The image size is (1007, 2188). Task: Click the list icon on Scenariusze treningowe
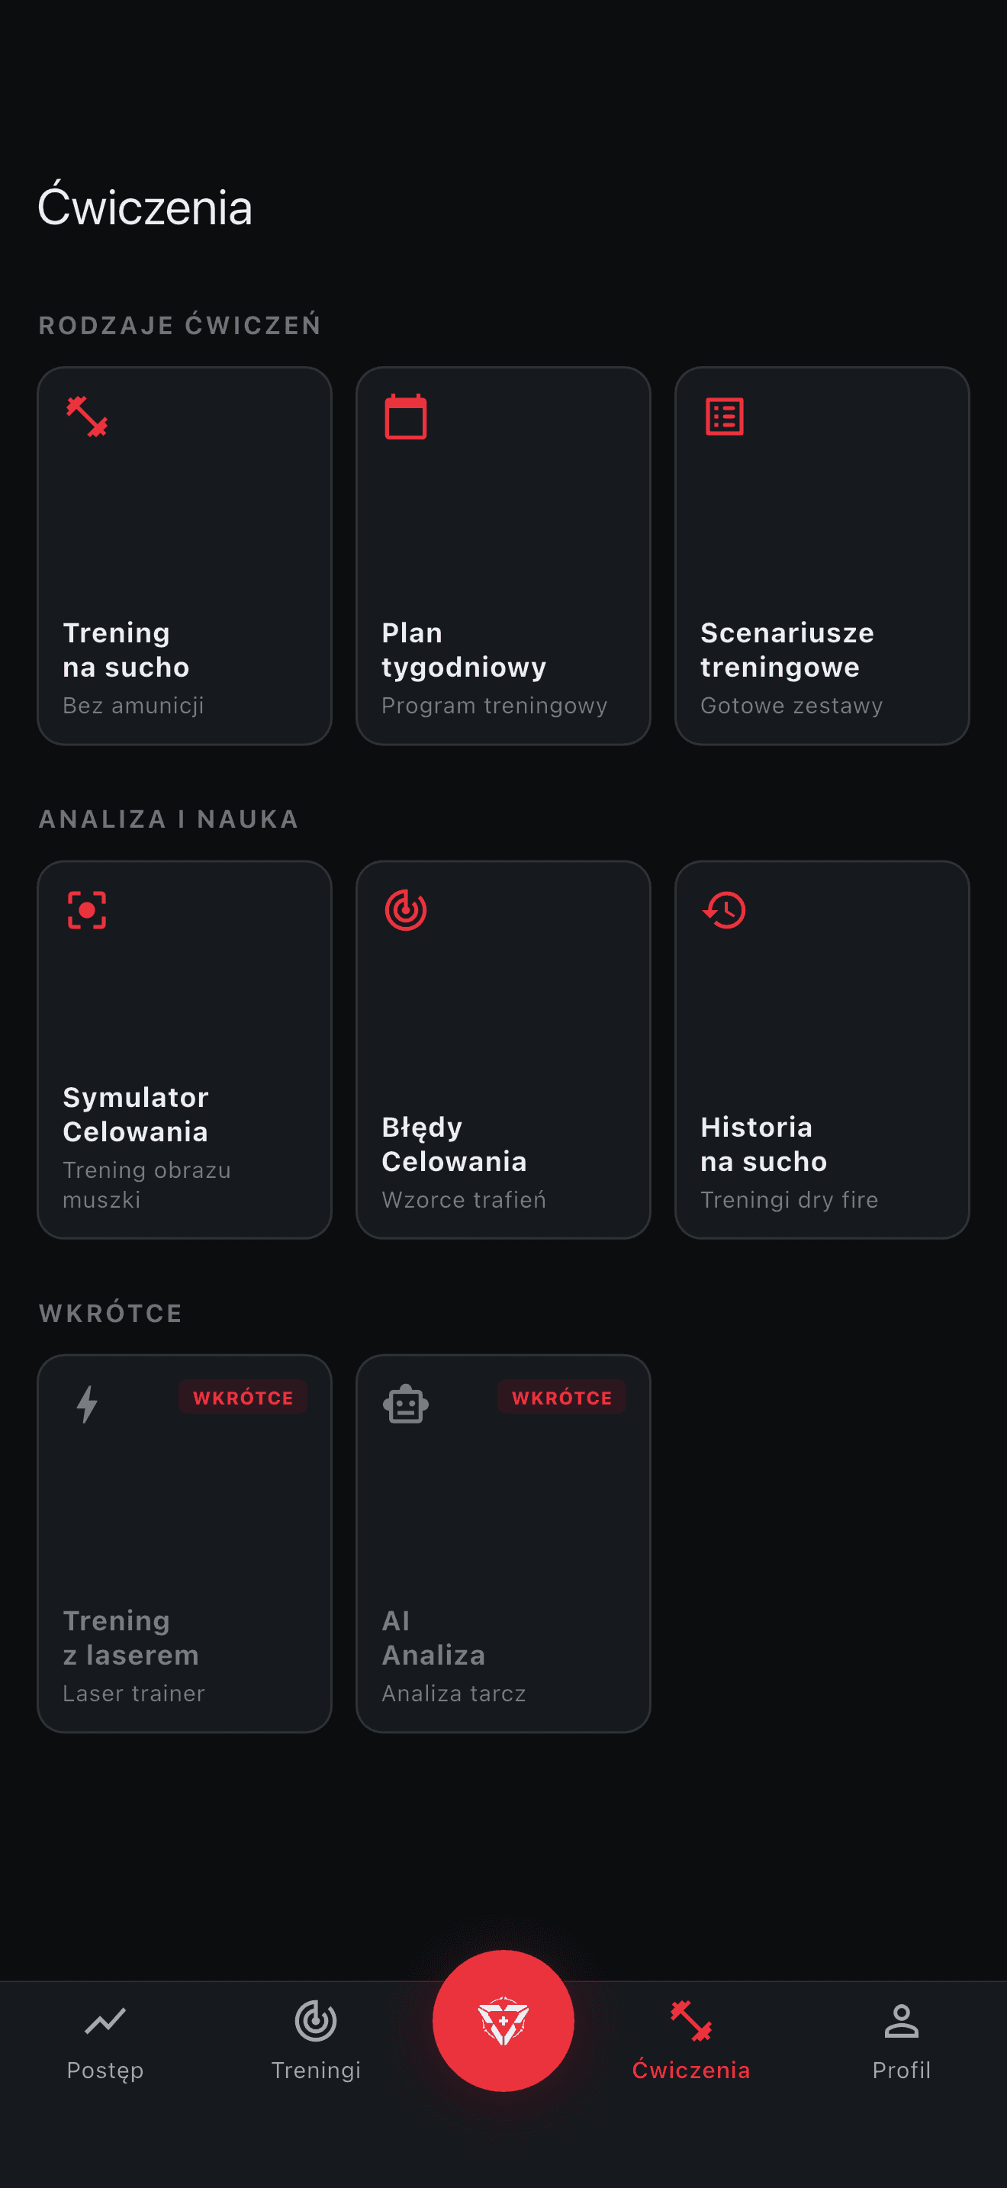click(724, 417)
